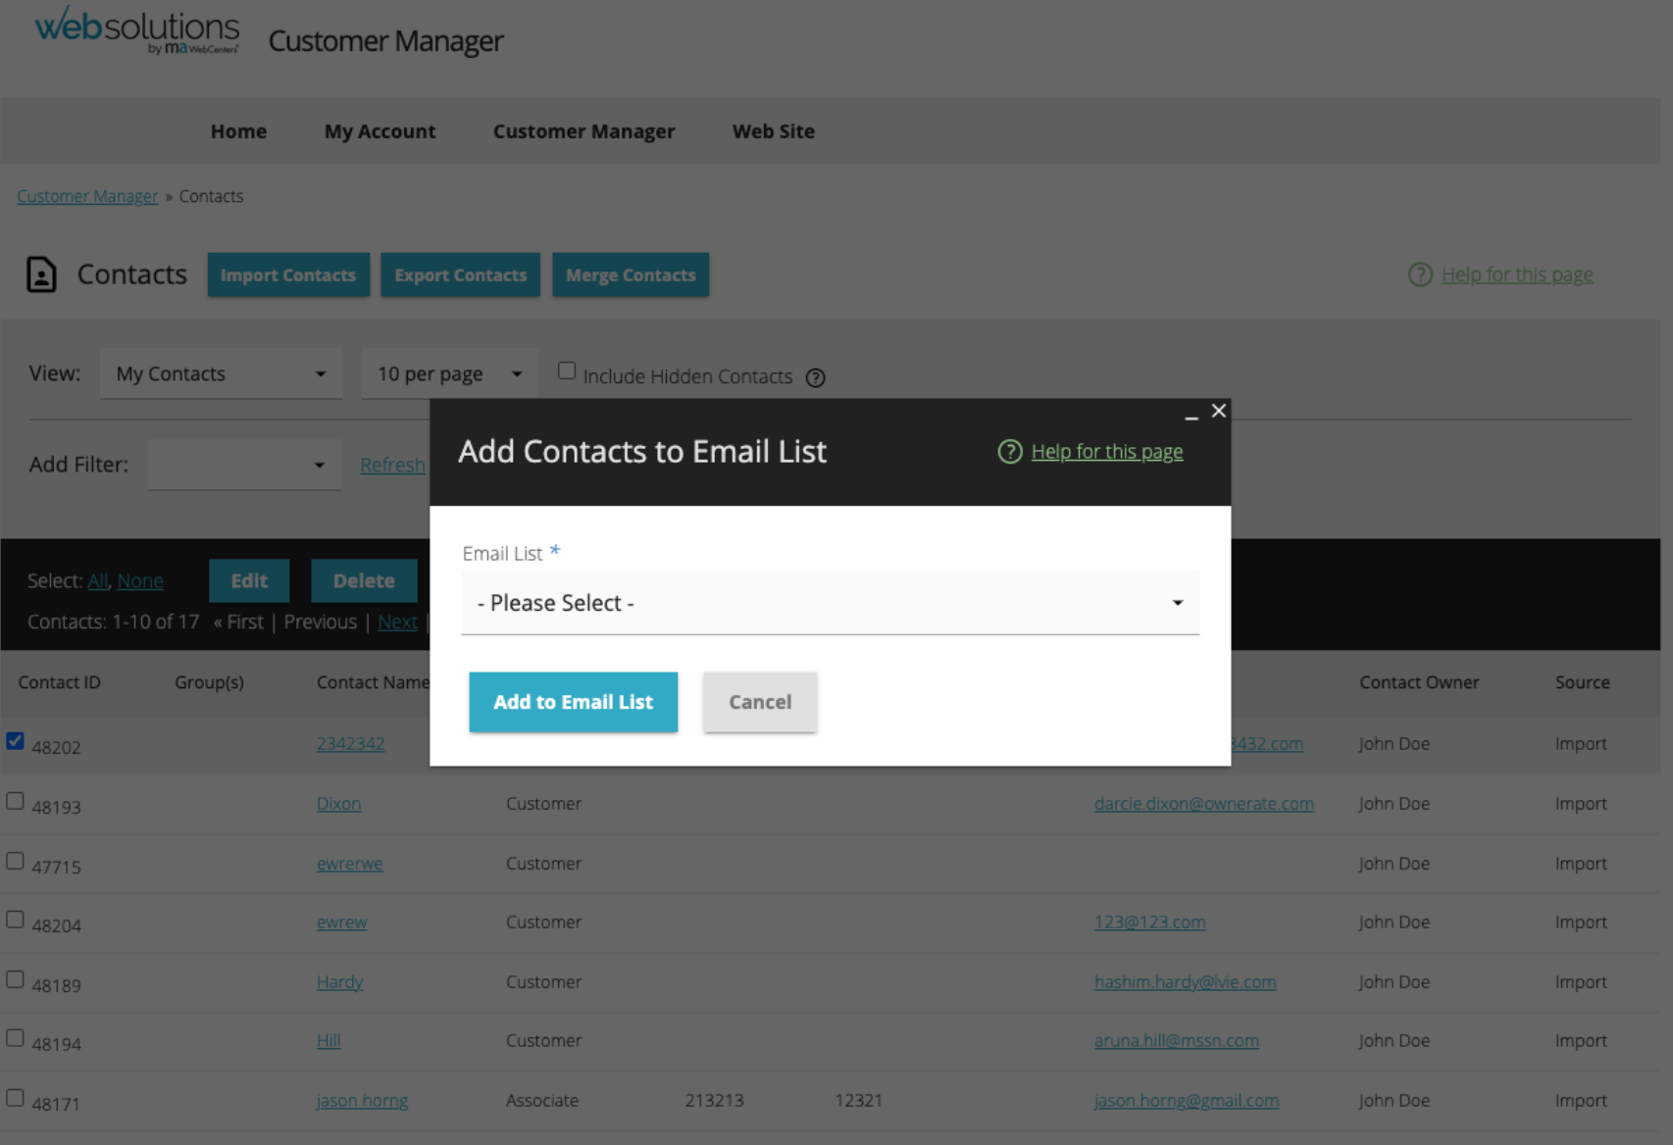Screen dimensions: 1673x1145
Task: Open contact ewrew
Action: (x=341, y=922)
